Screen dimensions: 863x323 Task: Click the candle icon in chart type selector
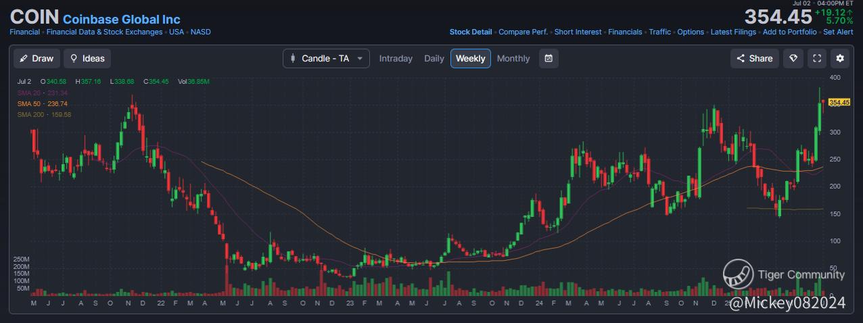point(292,58)
